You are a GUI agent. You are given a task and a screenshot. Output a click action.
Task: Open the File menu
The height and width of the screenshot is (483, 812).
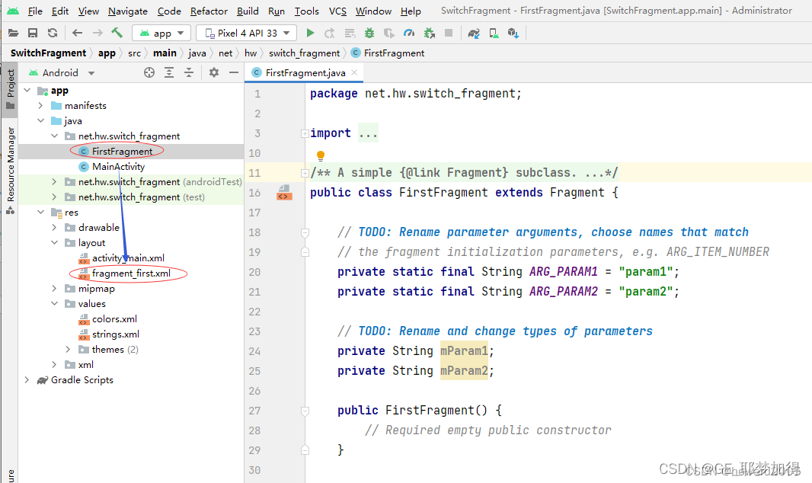(35, 11)
